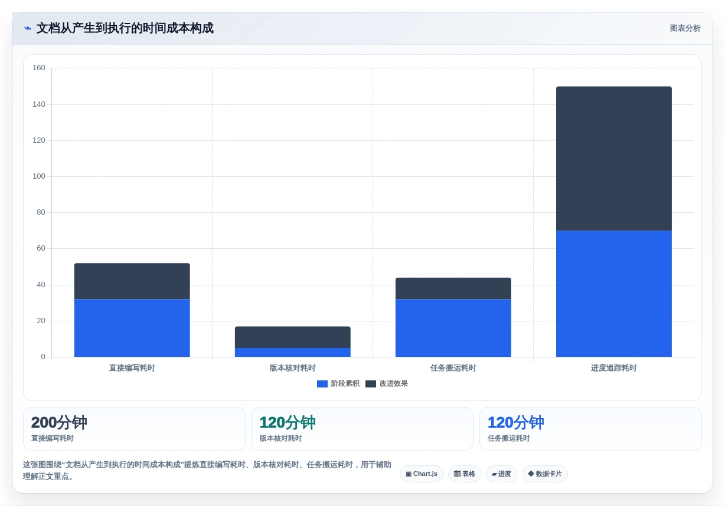Screen dimensions: 725x506
Task: Click the blue 阶段累积 legend swatch
Action: 322,384
